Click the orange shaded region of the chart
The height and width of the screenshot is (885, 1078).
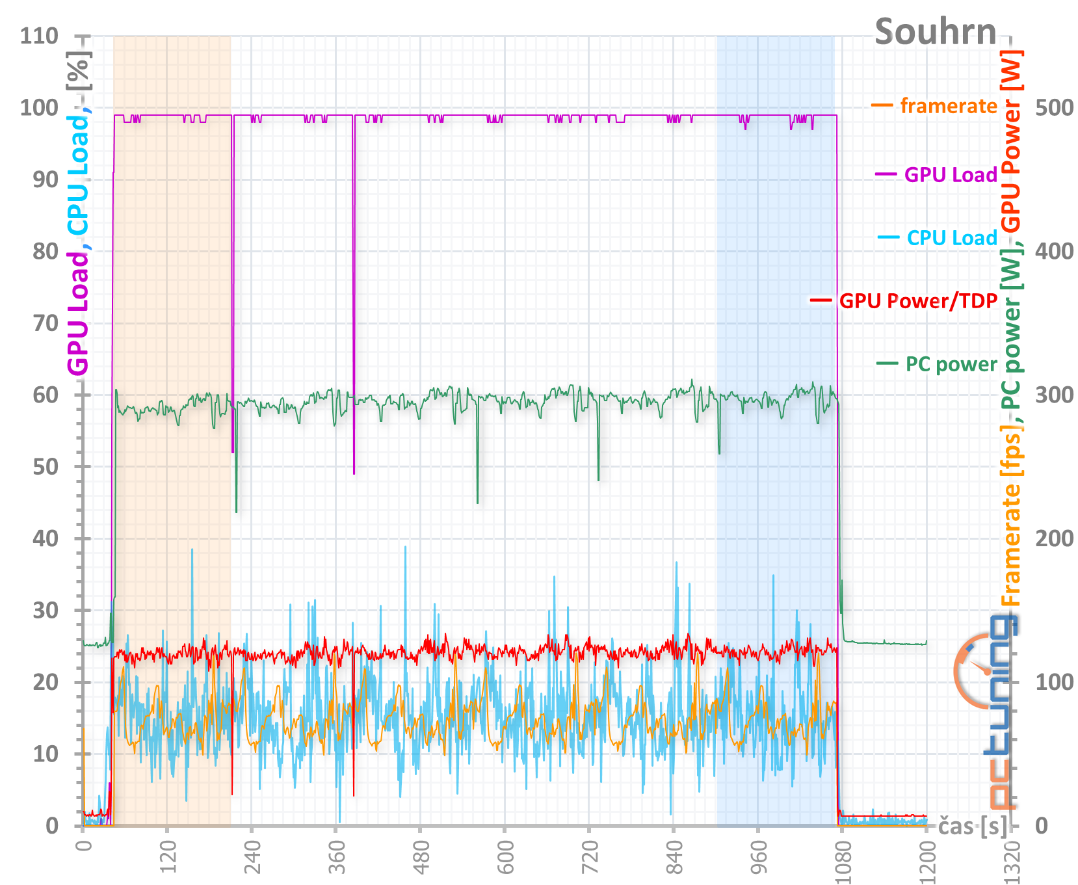point(172,430)
